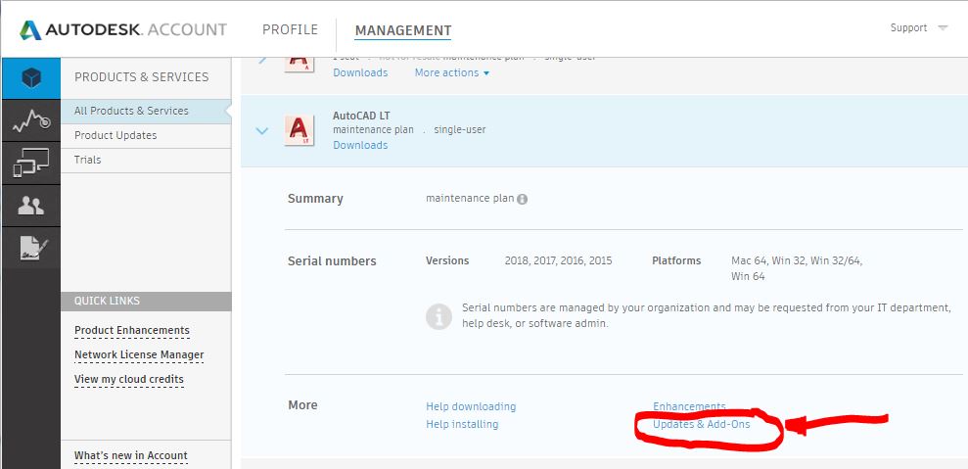
Task: Open What's new in Account link
Action: click(131, 456)
